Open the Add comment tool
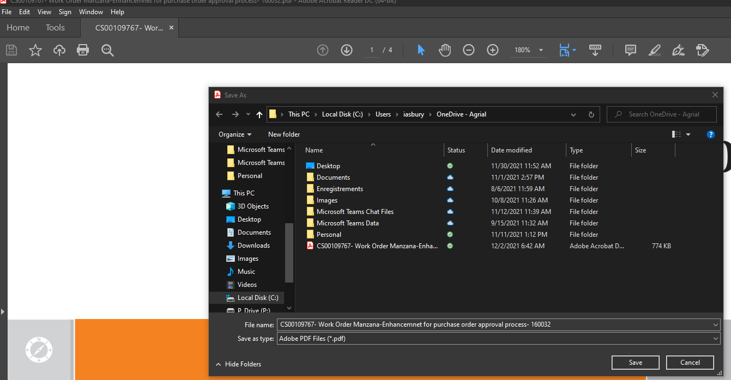The image size is (731, 380). [631, 50]
